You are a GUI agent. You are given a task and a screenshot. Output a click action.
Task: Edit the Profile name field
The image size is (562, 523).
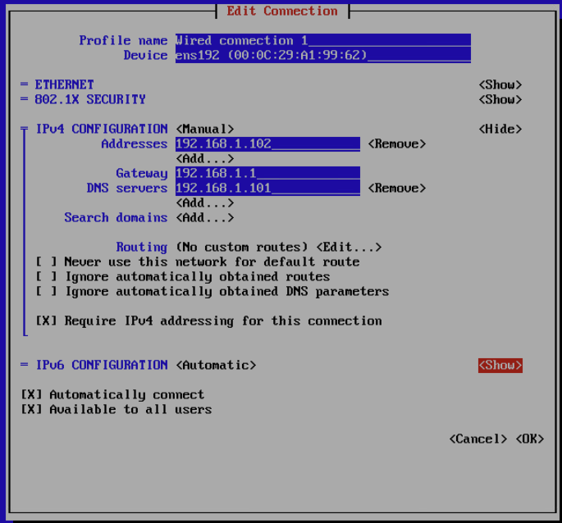[323, 40]
